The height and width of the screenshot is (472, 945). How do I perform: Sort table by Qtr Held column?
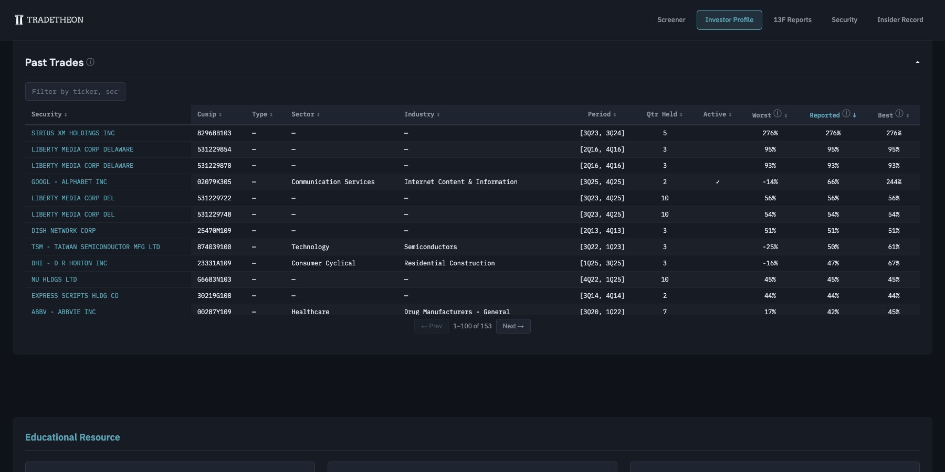tap(664, 114)
